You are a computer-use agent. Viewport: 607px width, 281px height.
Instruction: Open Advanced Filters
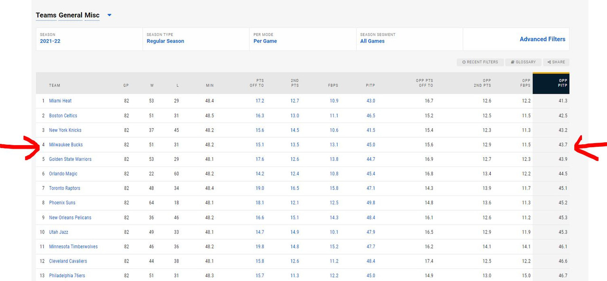click(x=543, y=39)
